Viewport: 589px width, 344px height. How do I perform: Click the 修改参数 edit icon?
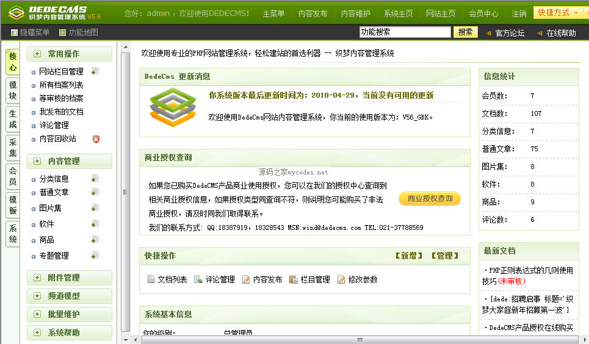point(341,279)
